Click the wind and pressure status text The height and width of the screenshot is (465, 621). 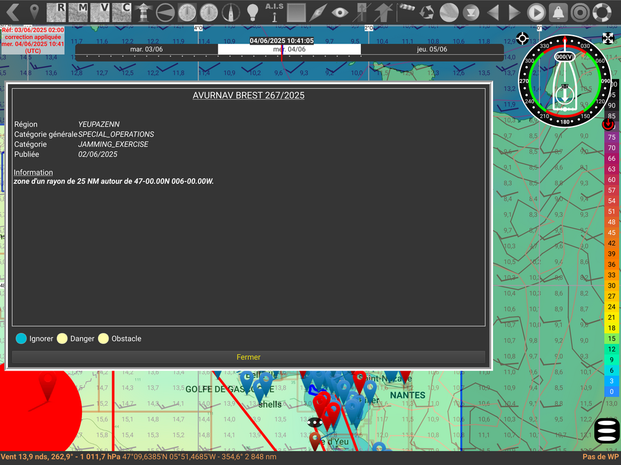[x=60, y=457]
